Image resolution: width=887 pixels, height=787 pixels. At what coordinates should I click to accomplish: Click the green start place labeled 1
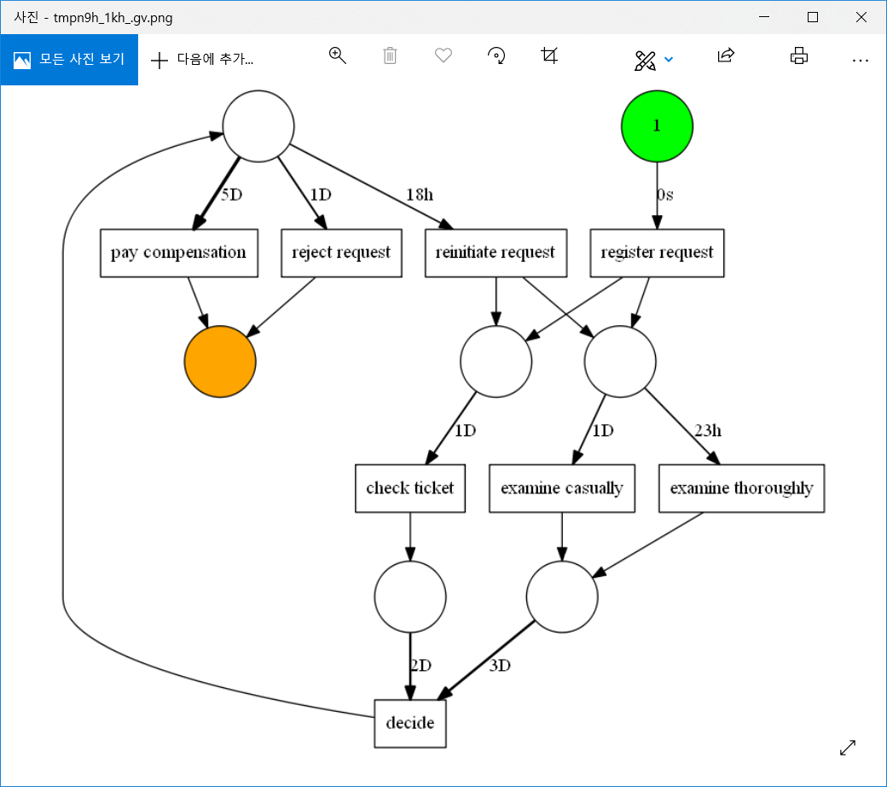(x=657, y=125)
